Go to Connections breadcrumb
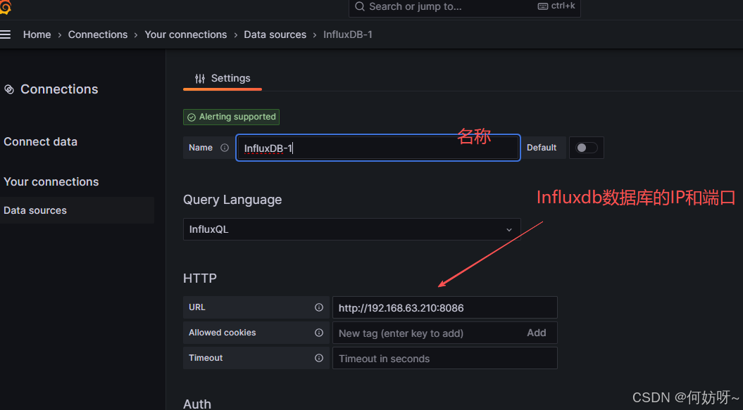743x410 pixels. [x=98, y=34]
